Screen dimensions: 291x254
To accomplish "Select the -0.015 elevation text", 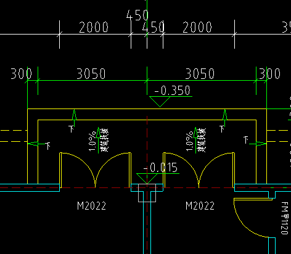I will click(160, 168).
